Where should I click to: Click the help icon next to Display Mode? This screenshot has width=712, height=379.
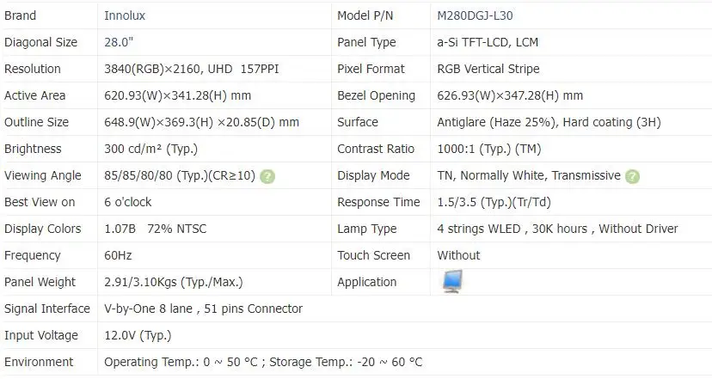633,176
